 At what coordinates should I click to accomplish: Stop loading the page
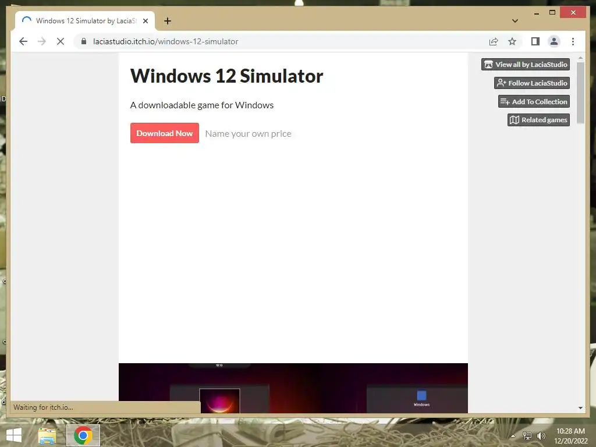[61, 41]
